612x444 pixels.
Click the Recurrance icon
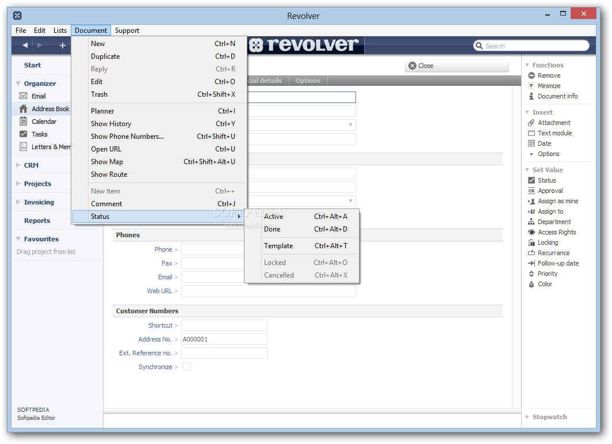(x=531, y=253)
